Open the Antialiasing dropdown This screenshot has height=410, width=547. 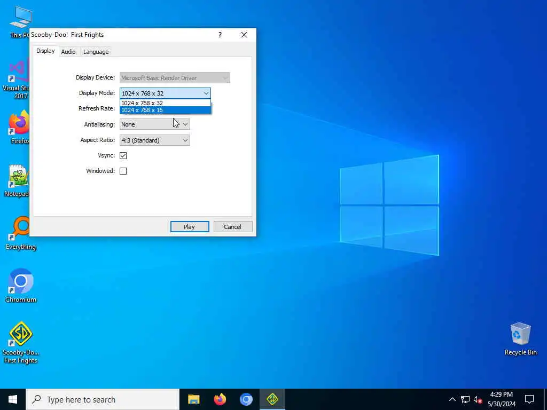tap(155, 124)
